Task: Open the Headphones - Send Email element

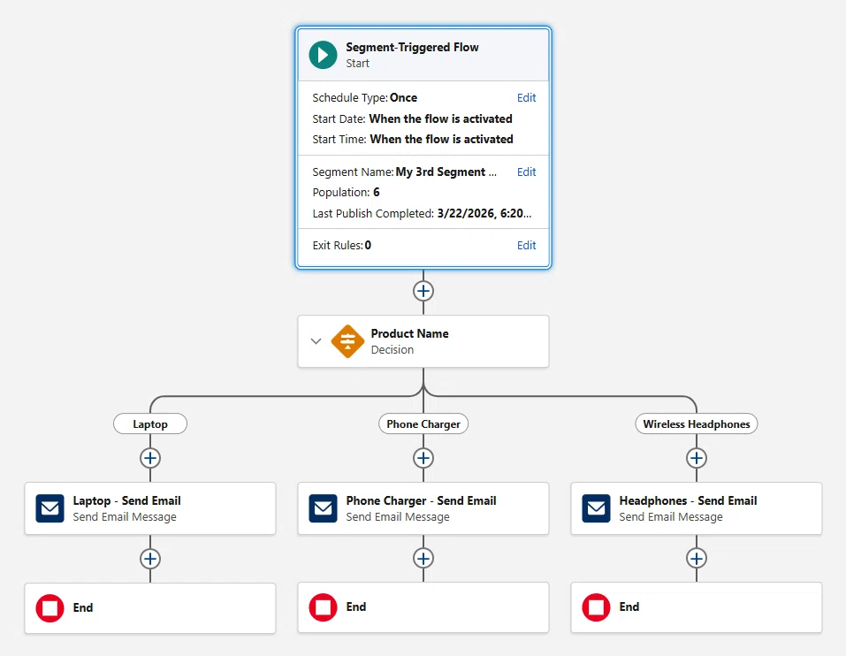Action: [697, 508]
